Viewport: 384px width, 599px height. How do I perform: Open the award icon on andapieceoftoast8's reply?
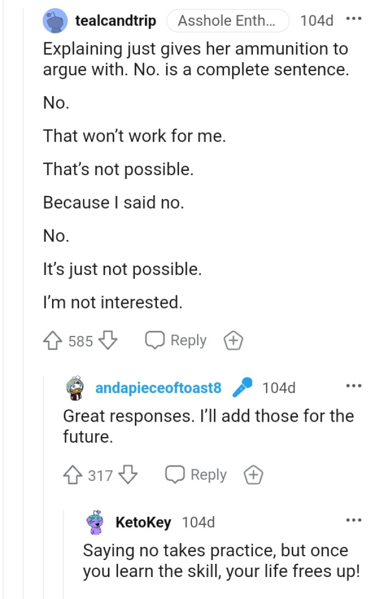tap(252, 474)
